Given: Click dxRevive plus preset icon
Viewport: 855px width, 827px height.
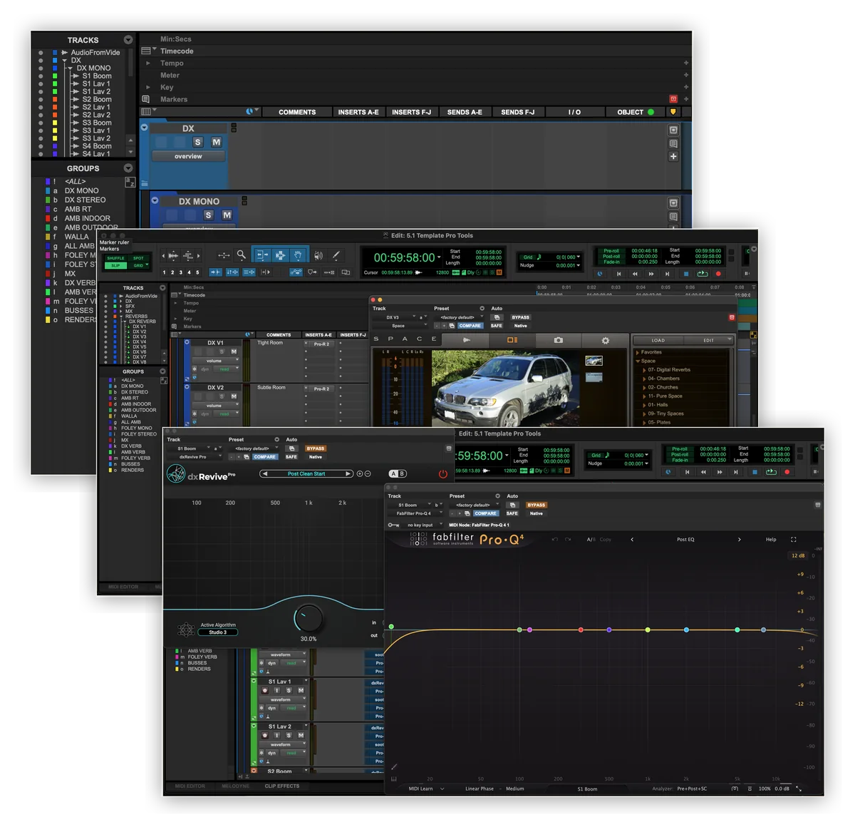Looking at the screenshot, I should point(360,473).
